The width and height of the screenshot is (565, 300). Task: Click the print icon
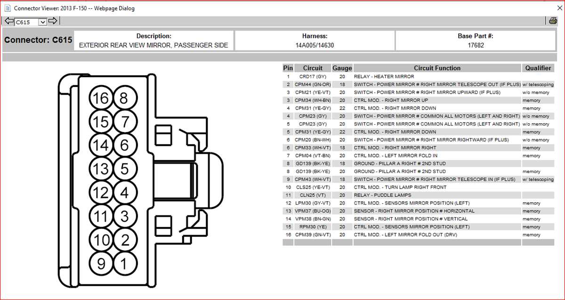553,21
